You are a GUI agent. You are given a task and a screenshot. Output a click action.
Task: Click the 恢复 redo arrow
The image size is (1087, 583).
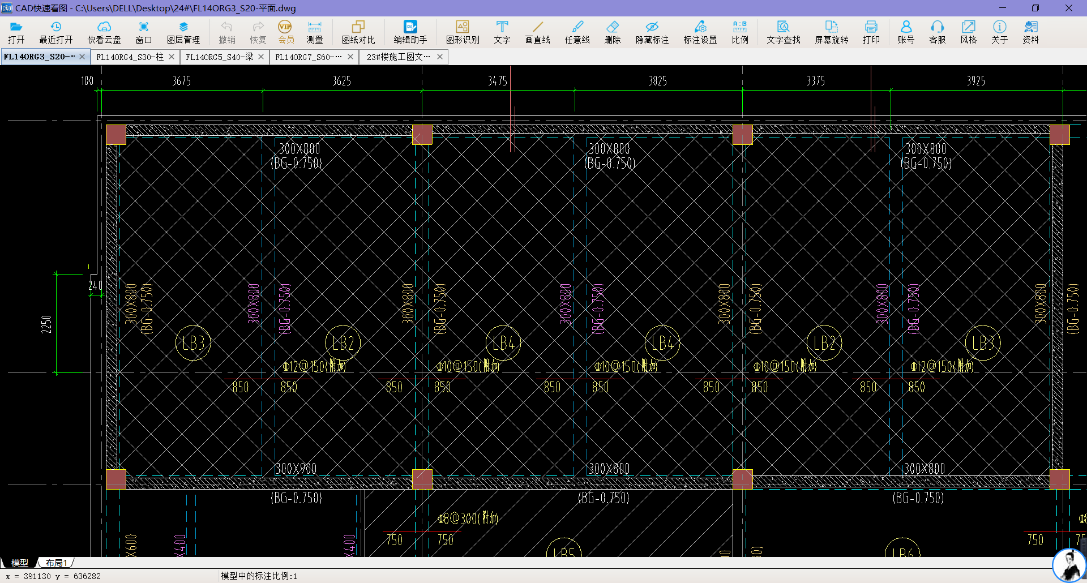(x=258, y=32)
